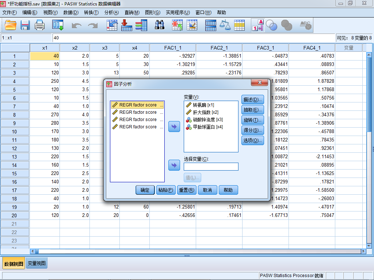Open the 图形(G) menu
The image size is (374, 280).
pyautogui.click(x=153, y=13)
